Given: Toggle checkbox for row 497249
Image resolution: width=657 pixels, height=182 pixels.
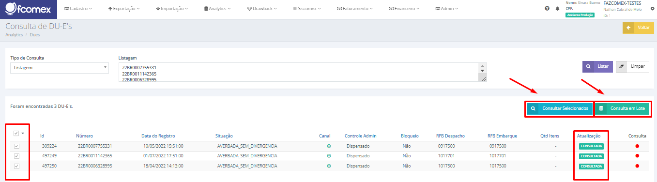Looking at the screenshot, I should coord(16,156).
